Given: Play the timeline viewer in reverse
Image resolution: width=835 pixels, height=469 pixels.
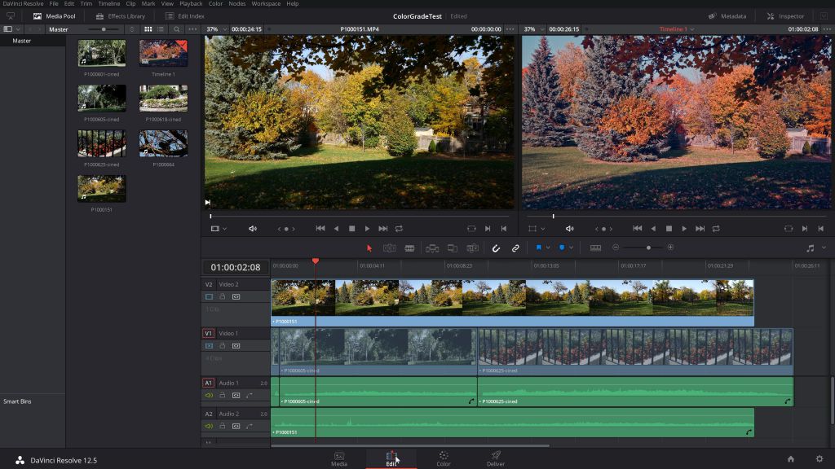Looking at the screenshot, I should [x=653, y=229].
